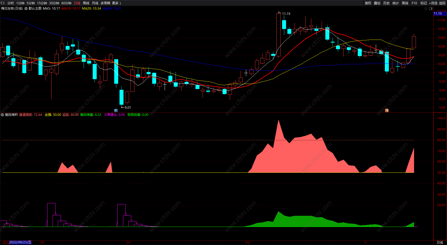Click the 大单建仓: 0.00 value
This screenshot has width=447, height=245.
[x=114, y=115]
